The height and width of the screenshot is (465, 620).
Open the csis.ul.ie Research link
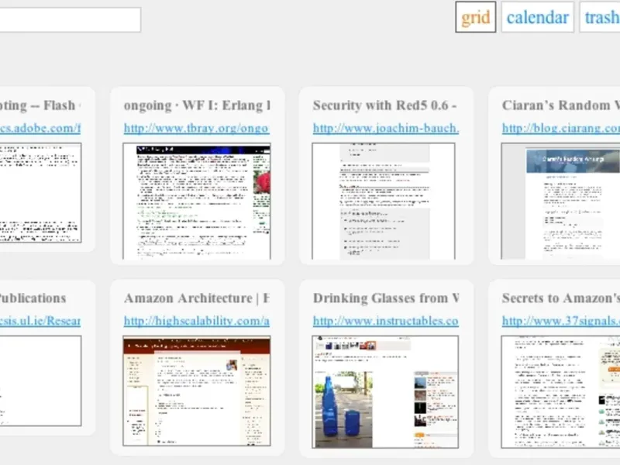tap(40, 321)
